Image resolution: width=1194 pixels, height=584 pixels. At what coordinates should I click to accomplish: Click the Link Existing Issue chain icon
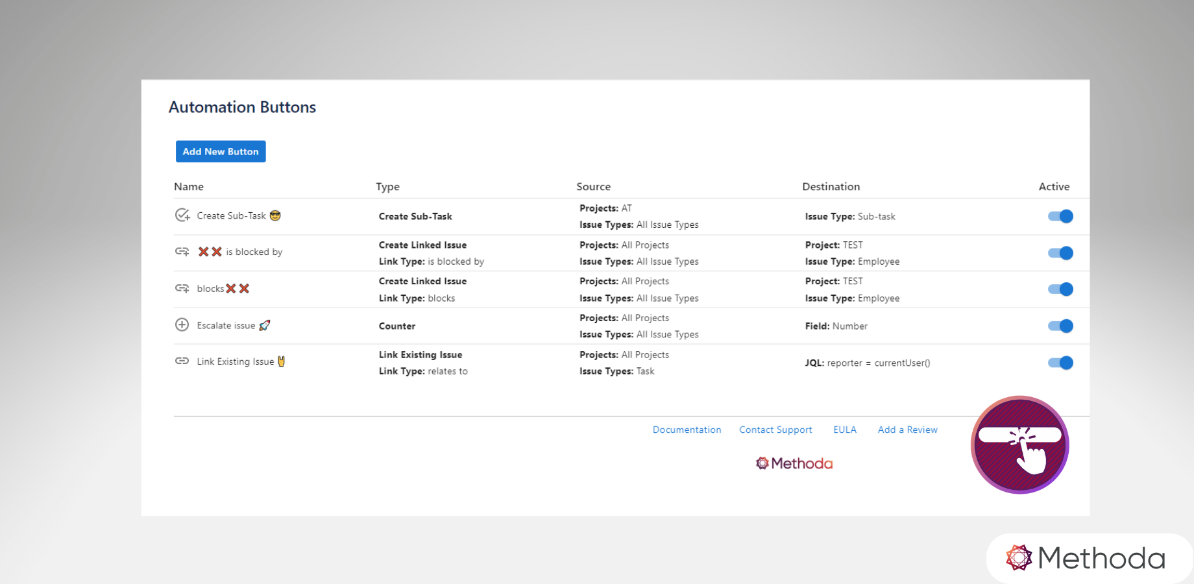tap(182, 361)
